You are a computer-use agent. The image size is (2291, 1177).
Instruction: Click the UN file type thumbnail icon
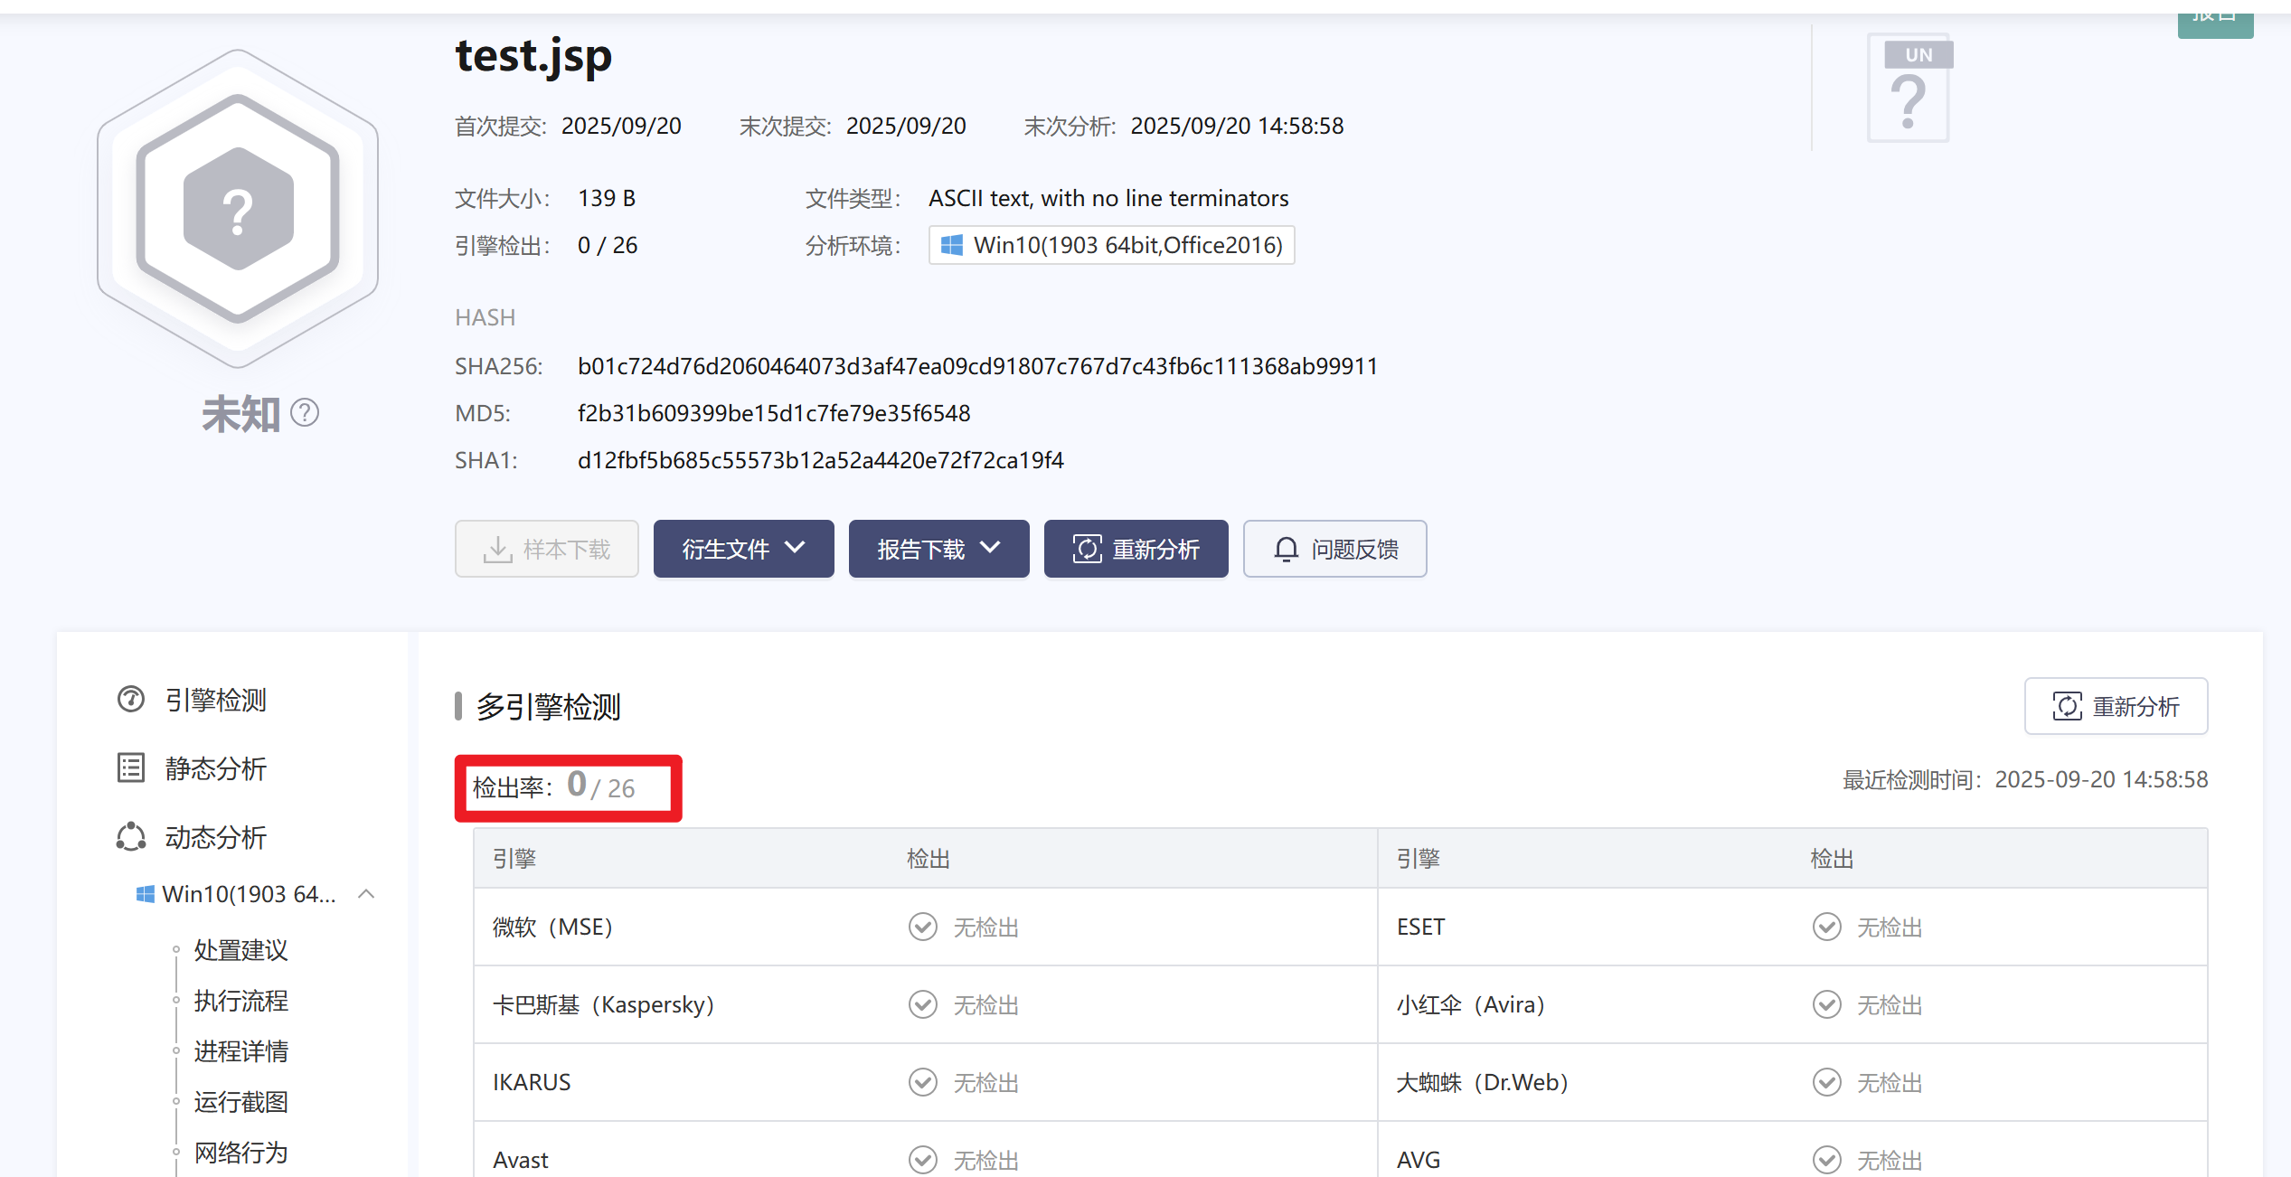1909,89
